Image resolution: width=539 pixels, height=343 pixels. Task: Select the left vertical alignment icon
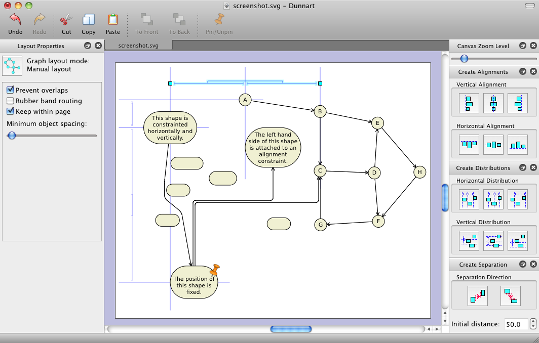tap(469, 103)
